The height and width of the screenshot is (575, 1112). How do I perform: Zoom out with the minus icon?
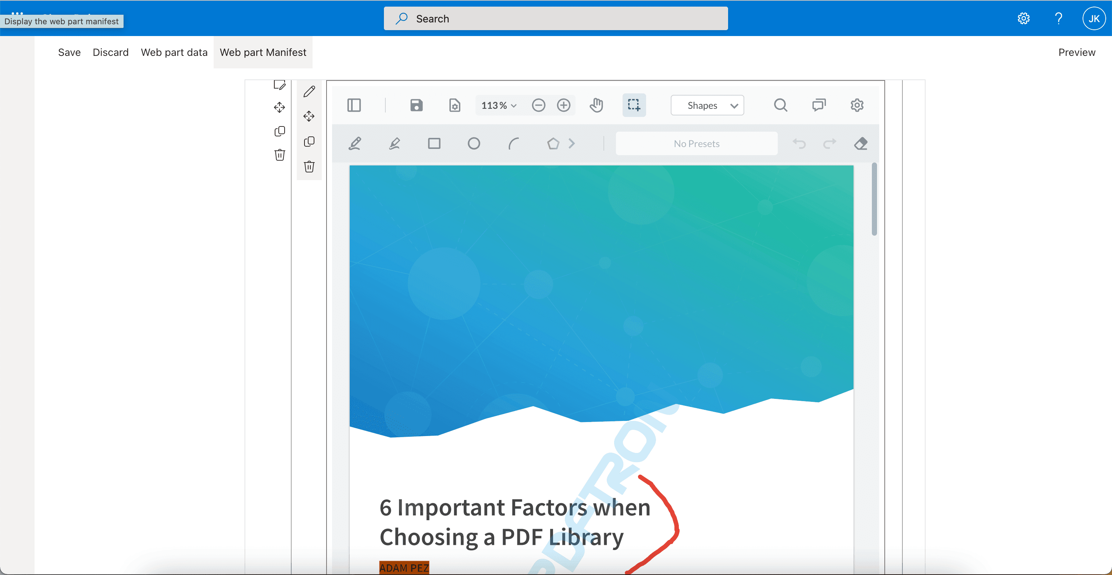538,105
